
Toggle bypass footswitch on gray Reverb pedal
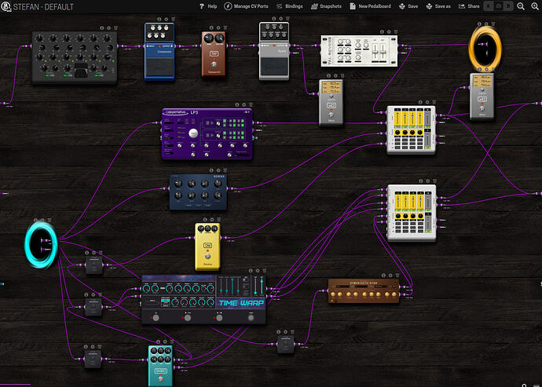(x=274, y=67)
